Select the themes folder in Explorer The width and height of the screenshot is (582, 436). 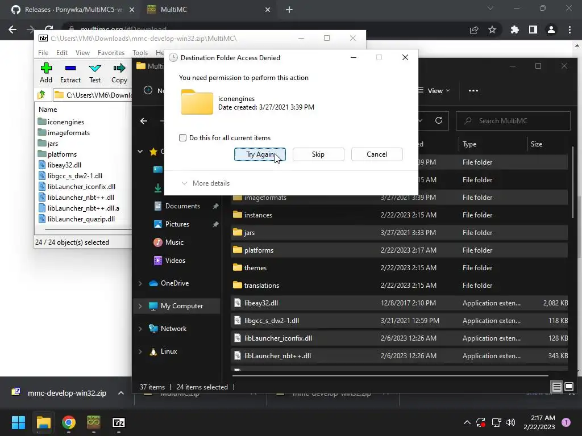pos(399,268)
